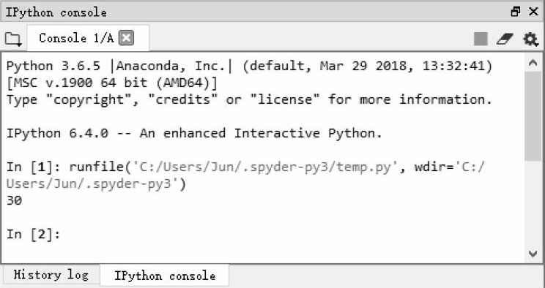Undock the IPython console pane
545x288 pixels.
tap(516, 12)
